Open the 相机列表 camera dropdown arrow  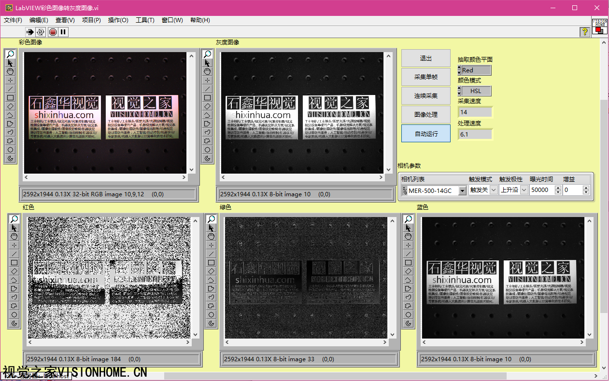coord(462,190)
